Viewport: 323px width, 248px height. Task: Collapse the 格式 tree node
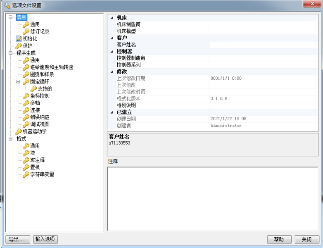(10, 139)
